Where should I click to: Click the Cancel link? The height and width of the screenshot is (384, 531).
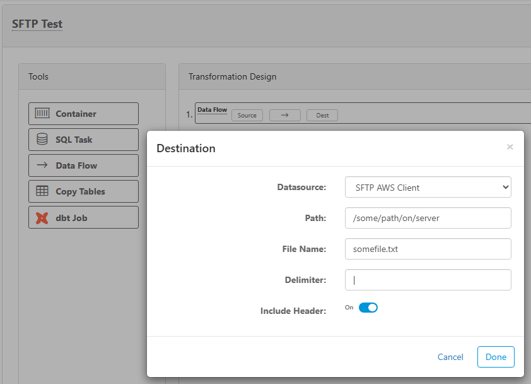coord(450,357)
